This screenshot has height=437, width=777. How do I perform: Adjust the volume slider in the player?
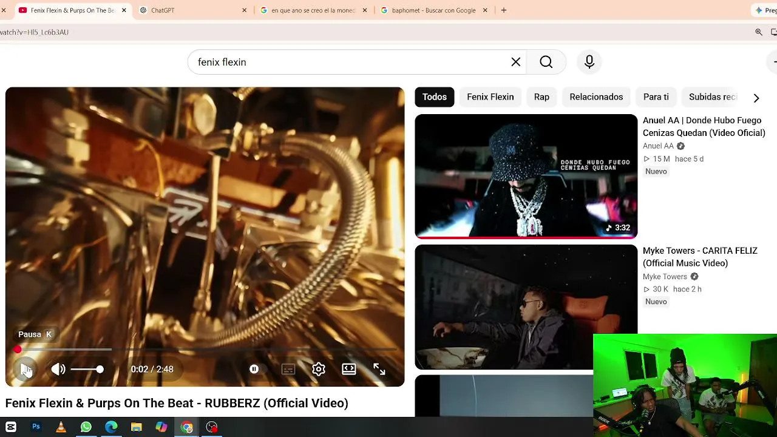click(87, 369)
